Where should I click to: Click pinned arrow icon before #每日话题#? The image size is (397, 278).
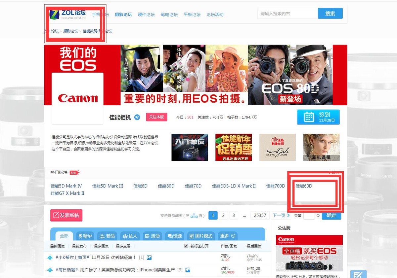50,270
